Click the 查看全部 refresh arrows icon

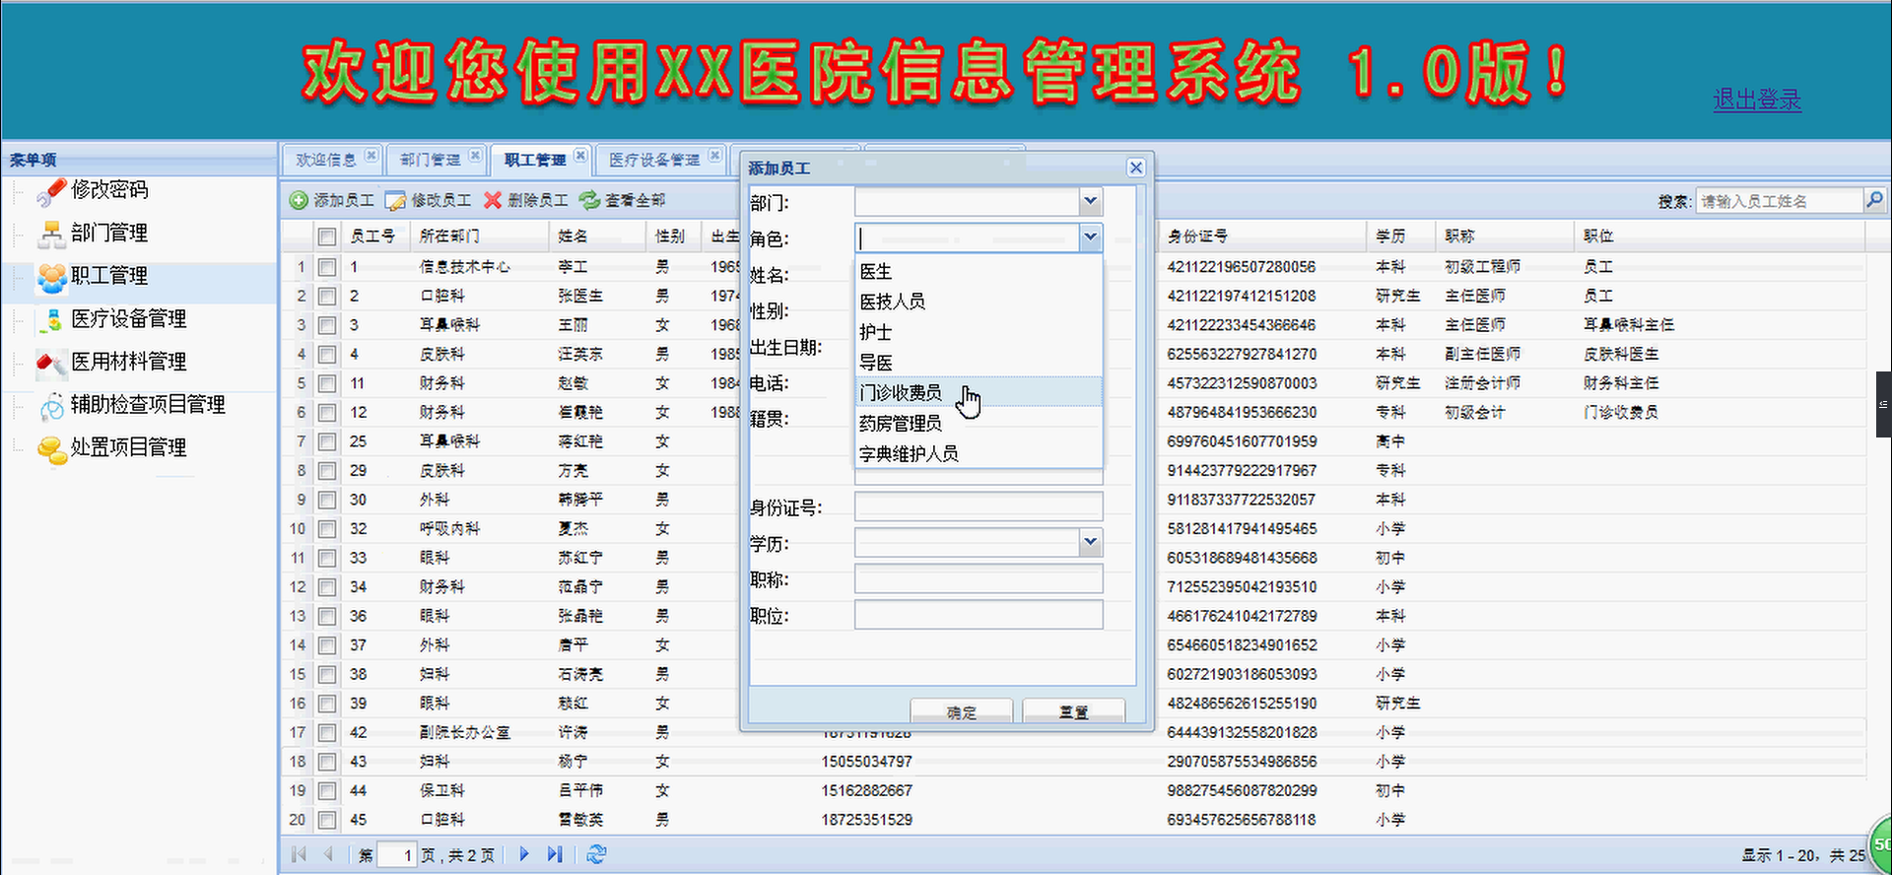pos(589,200)
